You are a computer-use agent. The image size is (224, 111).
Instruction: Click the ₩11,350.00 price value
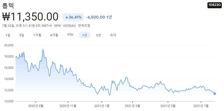click(x=30, y=17)
